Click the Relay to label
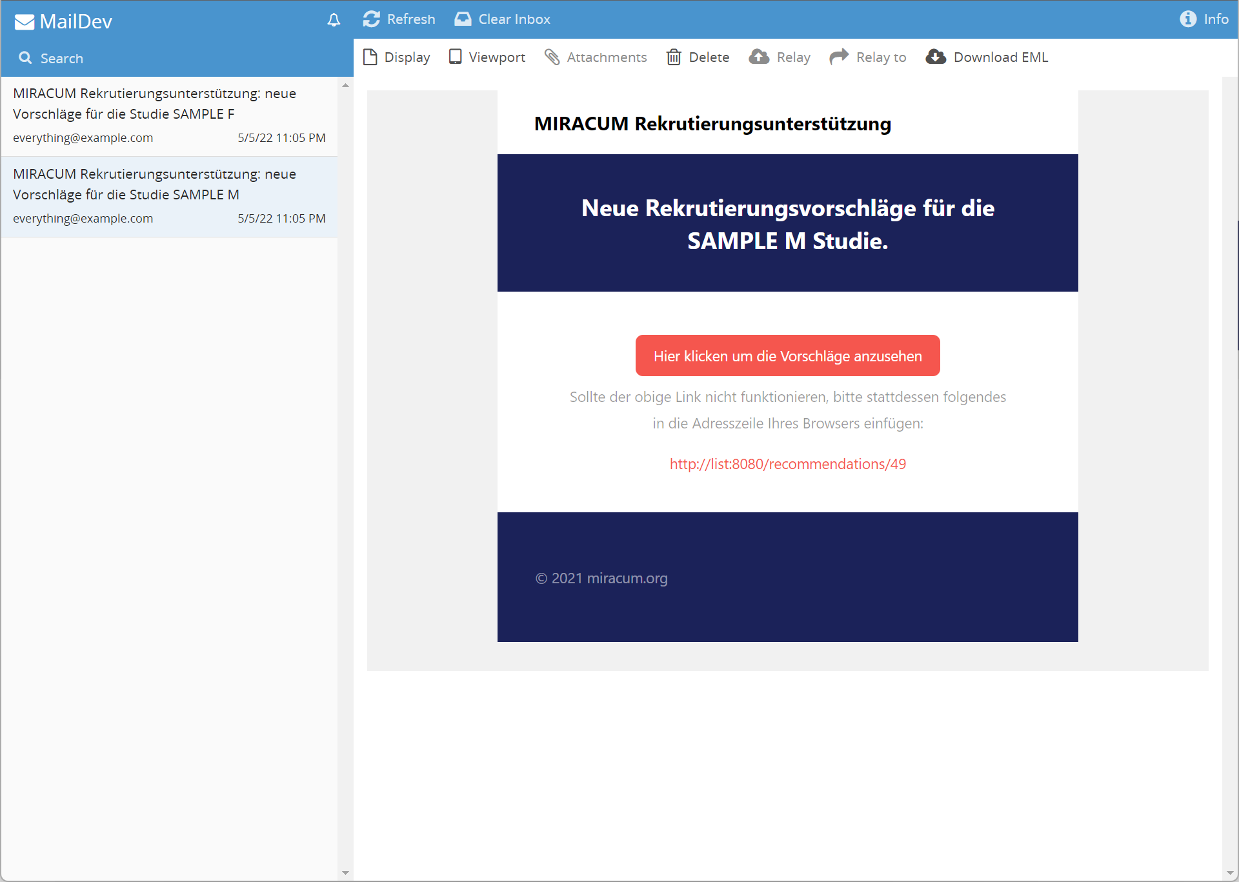Viewport: 1239px width, 882px height. [881, 57]
